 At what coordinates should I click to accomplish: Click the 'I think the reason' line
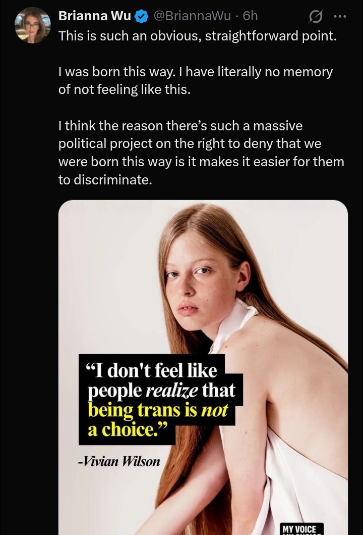pos(180,126)
